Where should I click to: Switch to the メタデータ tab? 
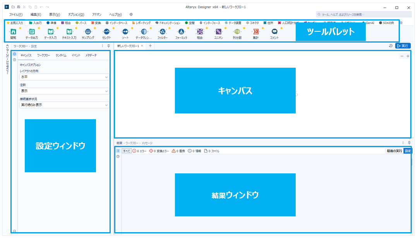coord(91,55)
